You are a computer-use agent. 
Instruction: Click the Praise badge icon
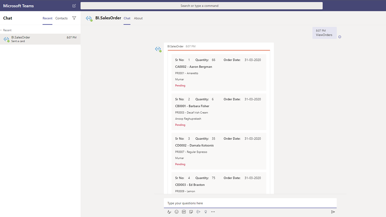206,212
